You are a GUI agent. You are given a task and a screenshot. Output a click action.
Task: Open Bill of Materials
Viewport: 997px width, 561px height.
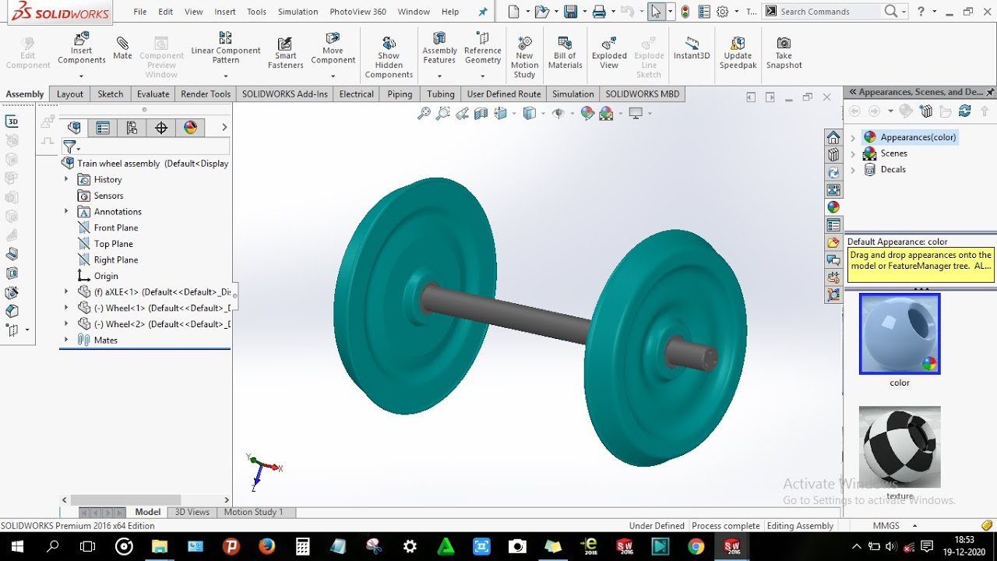coord(565,52)
